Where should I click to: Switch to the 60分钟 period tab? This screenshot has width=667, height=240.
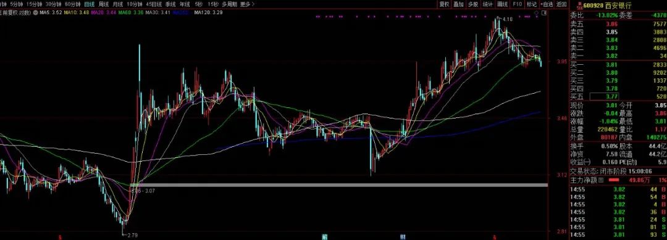point(72,4)
